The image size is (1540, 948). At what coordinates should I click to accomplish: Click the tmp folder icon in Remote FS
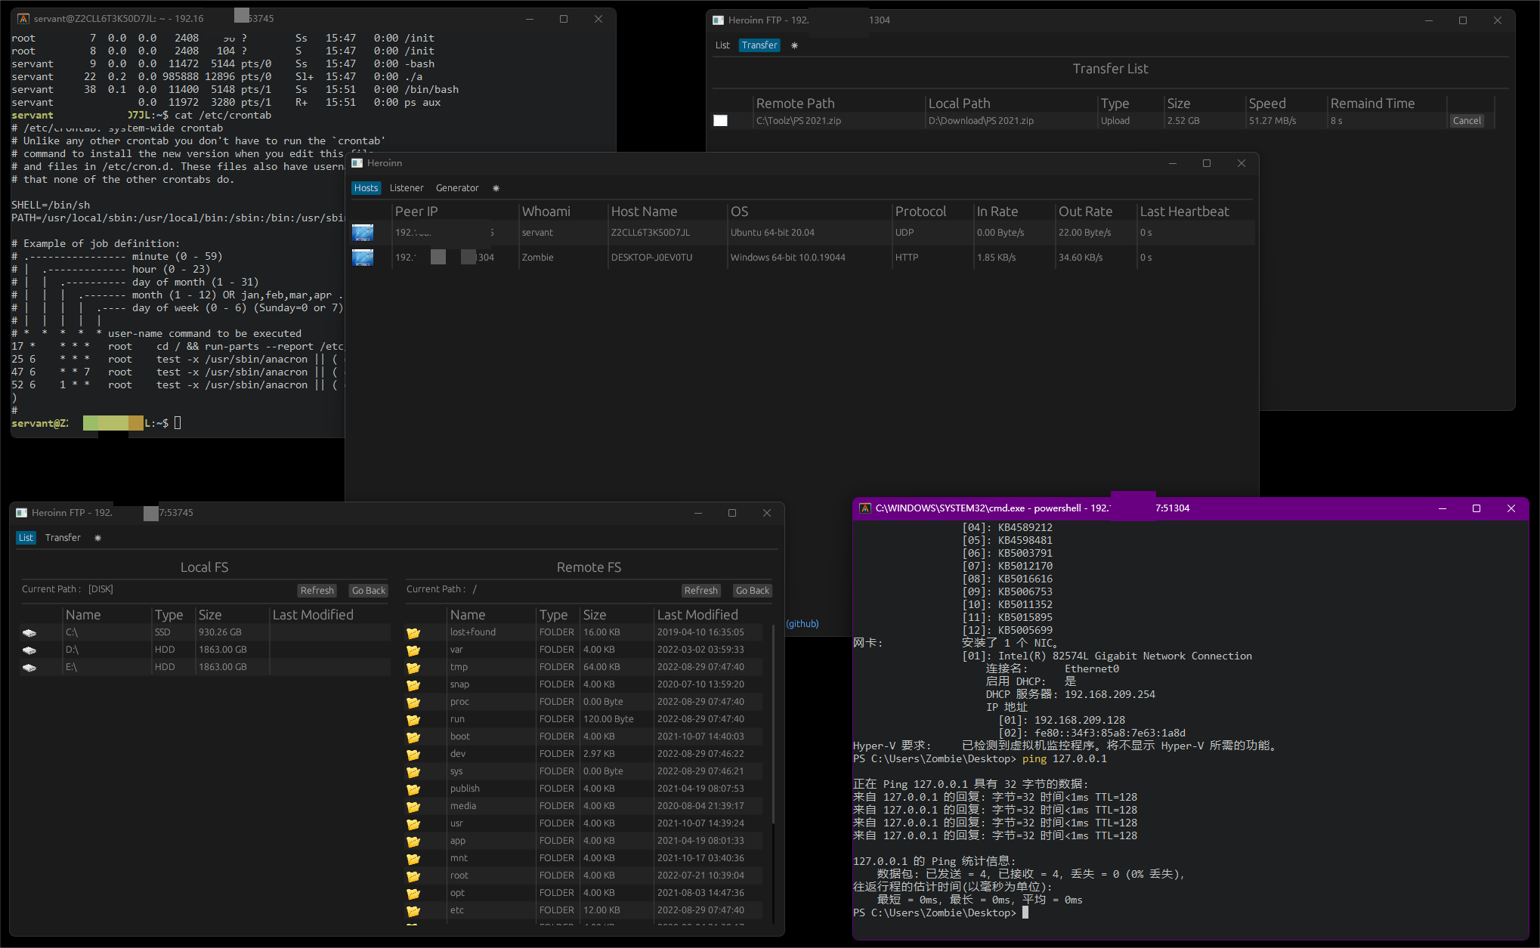[x=413, y=668]
